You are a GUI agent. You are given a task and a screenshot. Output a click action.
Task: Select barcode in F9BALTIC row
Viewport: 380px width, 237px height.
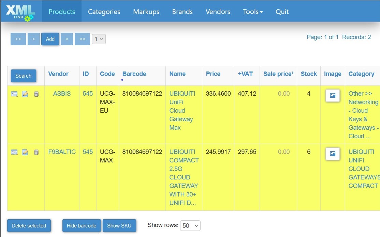(142, 152)
